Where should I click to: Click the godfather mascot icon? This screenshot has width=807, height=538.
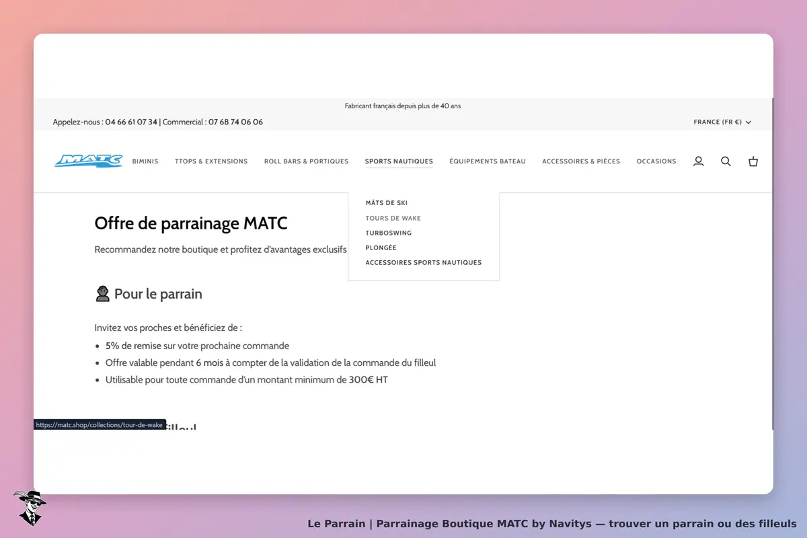coord(29,508)
